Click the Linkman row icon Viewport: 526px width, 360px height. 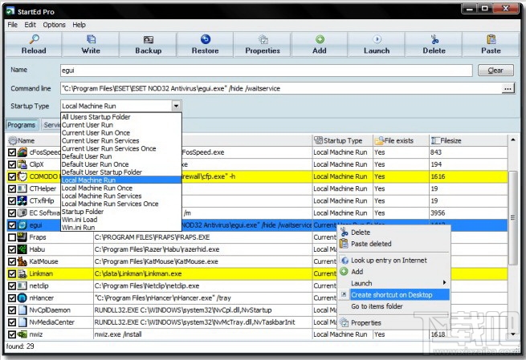[22, 273]
